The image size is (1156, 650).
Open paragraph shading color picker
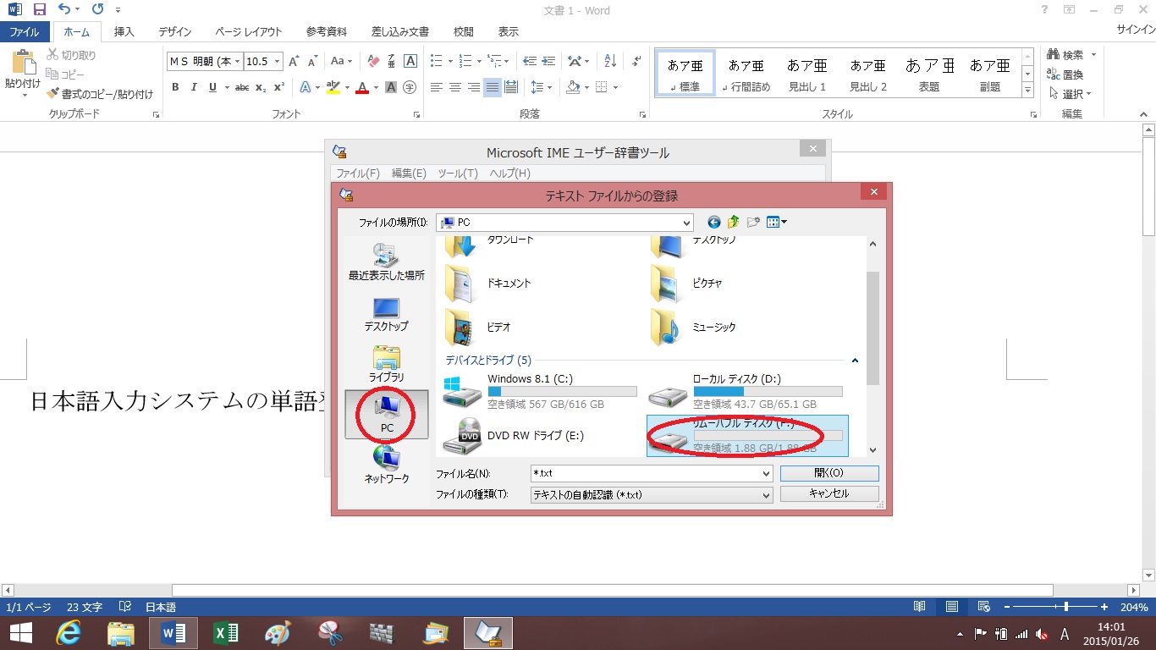pos(586,87)
